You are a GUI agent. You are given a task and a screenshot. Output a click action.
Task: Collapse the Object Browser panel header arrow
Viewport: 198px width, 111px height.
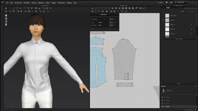click(x=161, y=6)
